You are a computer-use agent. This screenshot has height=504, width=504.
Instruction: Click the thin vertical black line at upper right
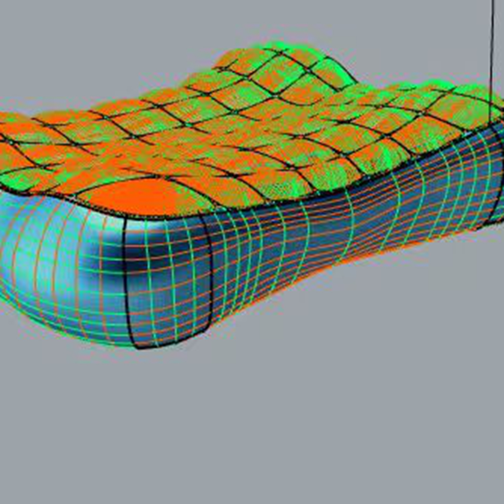tap(492, 52)
